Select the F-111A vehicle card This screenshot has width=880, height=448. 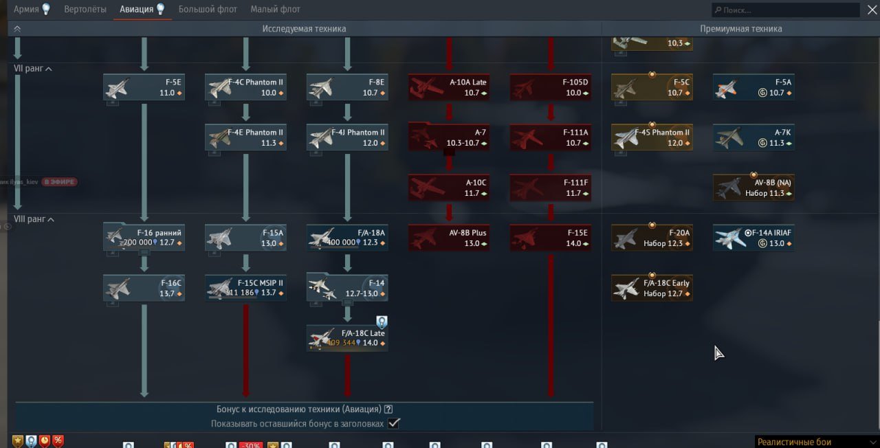point(551,137)
